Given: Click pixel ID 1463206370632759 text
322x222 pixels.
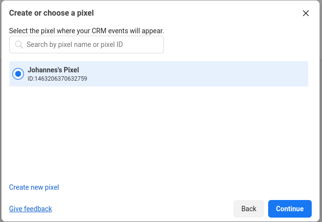Looking at the screenshot, I should [58, 79].
